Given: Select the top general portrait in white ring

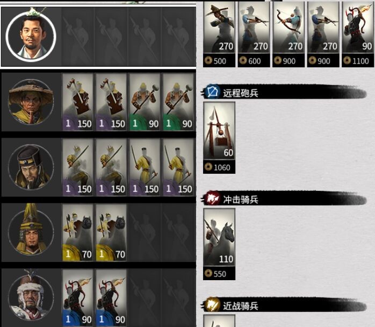Looking at the screenshot, I should point(31,36).
